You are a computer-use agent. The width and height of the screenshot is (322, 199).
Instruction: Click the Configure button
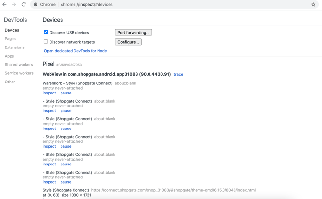point(128,42)
